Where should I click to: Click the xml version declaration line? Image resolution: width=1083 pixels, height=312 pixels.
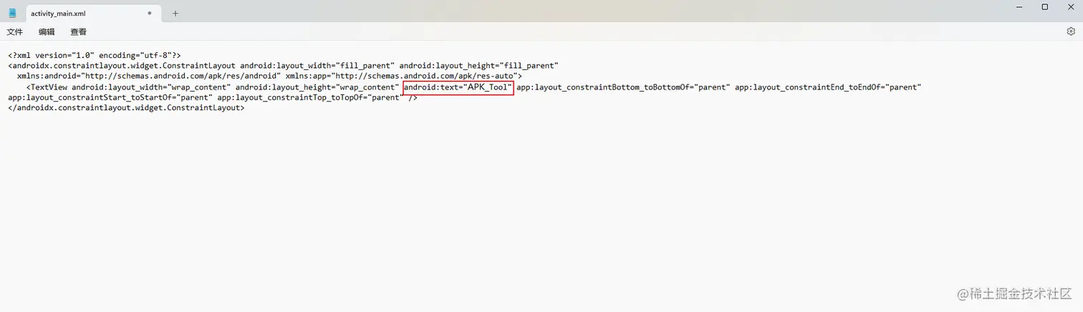click(x=95, y=55)
